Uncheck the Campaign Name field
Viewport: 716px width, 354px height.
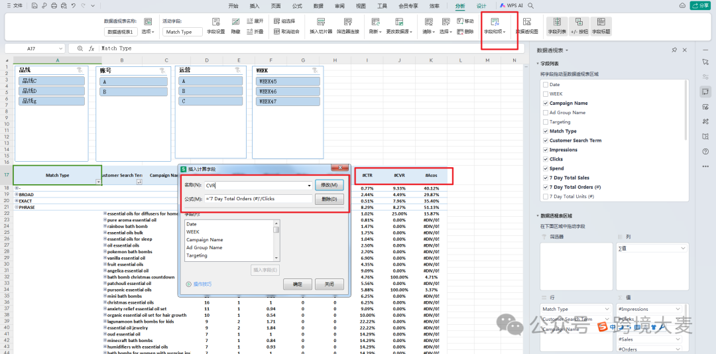click(x=545, y=103)
